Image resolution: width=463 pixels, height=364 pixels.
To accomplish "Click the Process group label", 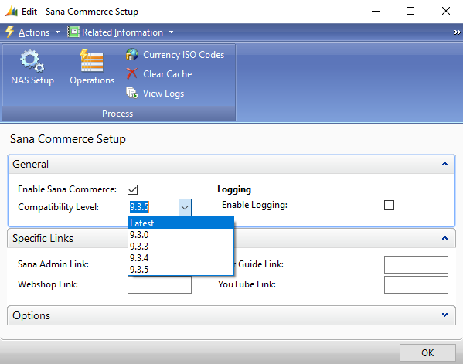I will point(117,114).
